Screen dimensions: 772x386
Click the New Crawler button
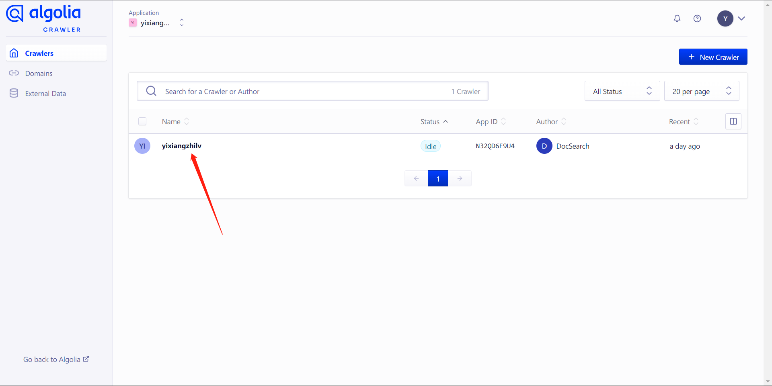(713, 57)
